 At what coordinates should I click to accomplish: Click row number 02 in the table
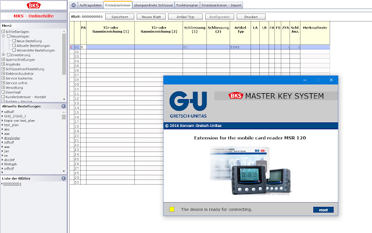77,52
